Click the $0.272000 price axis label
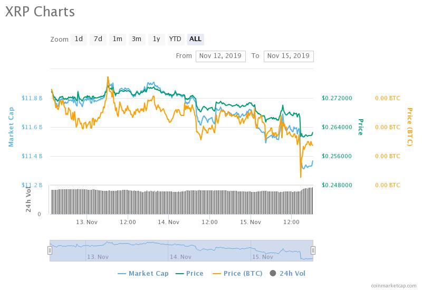422x290 pixels. 337,98
